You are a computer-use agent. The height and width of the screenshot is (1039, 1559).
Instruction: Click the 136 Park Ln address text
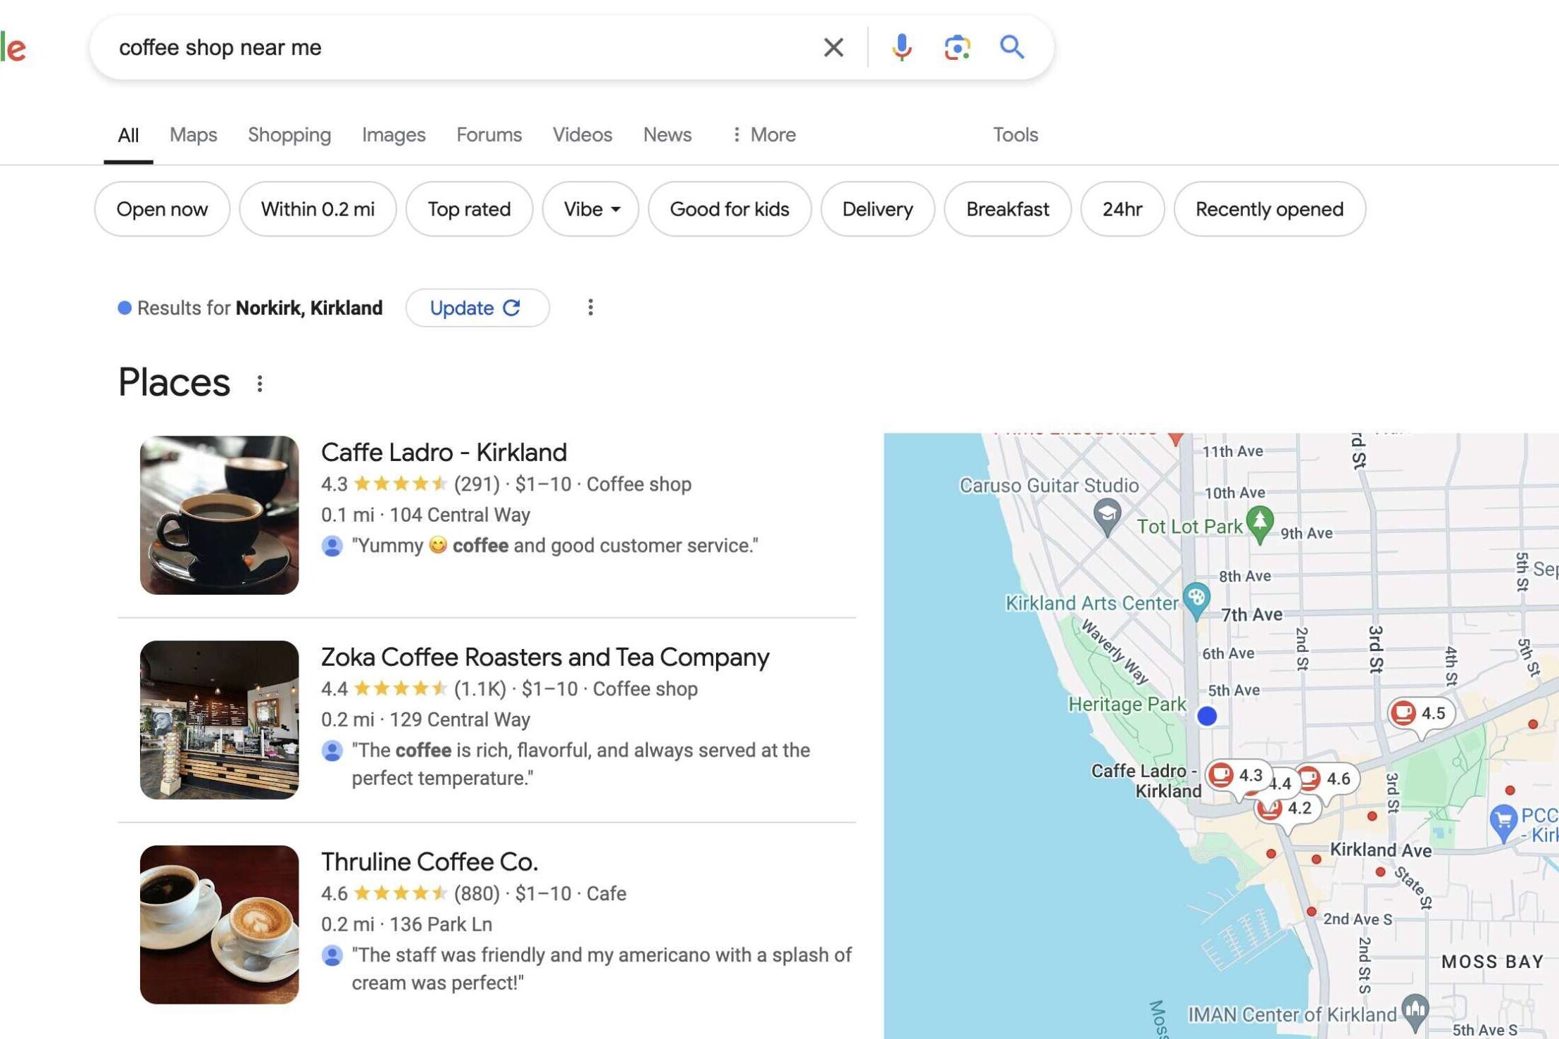pos(441,924)
